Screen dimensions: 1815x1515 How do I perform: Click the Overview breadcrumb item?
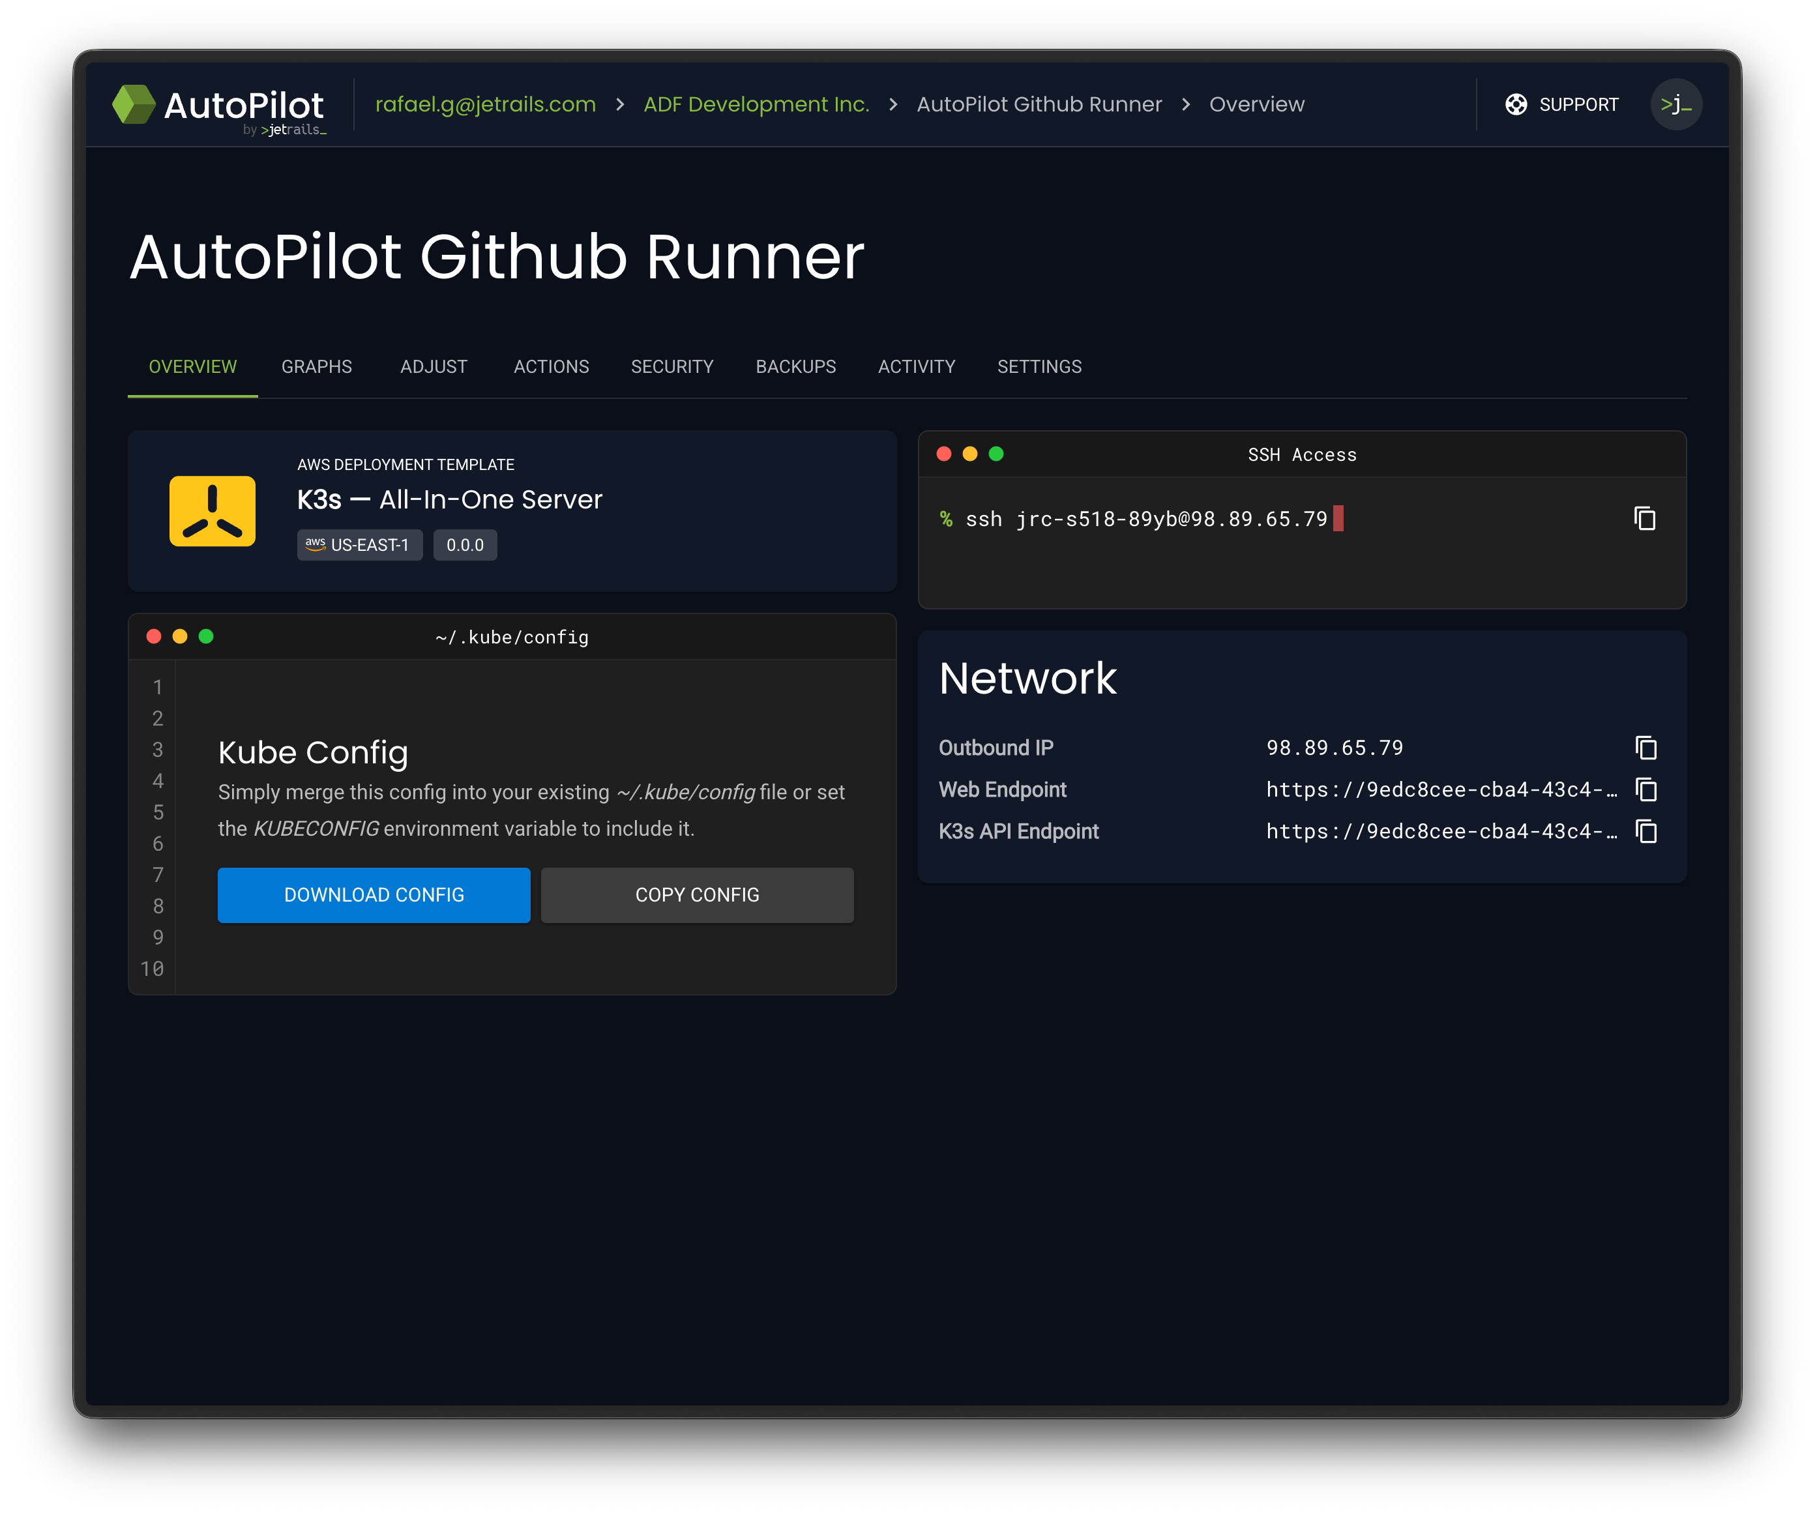[x=1257, y=104]
